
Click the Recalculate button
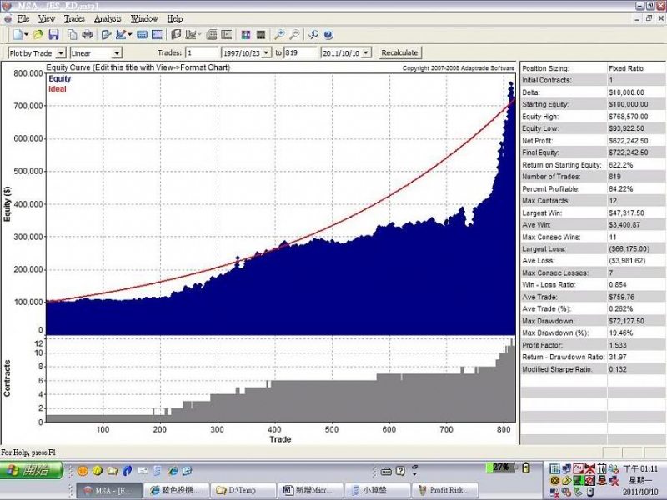coord(399,52)
